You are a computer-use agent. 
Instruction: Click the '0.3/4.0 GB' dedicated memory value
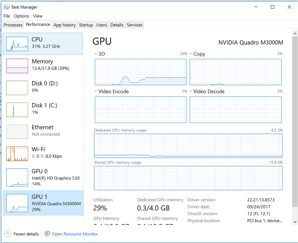(153, 208)
